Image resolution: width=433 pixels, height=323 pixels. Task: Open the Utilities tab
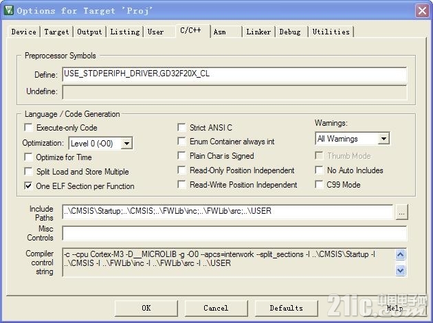point(331,32)
